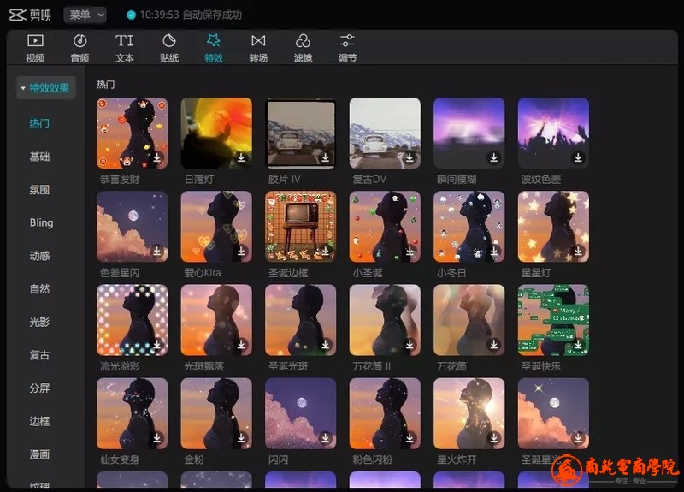
Task: Download the 圣诞快乐 effect
Action: [578, 345]
